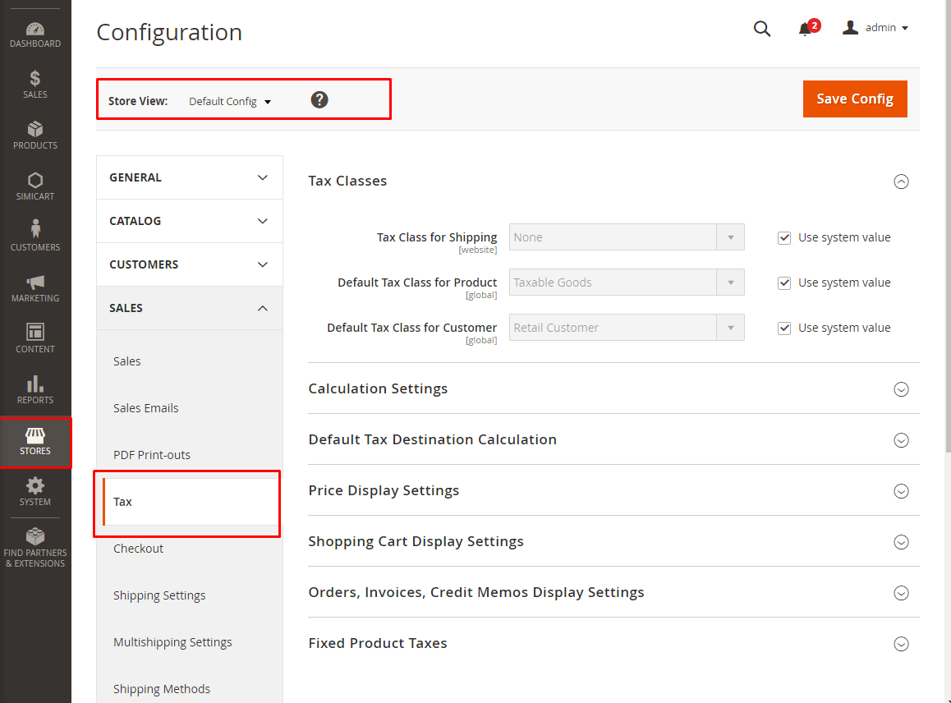Uncheck Use system value for Product tax class
951x703 pixels.
[x=784, y=283]
